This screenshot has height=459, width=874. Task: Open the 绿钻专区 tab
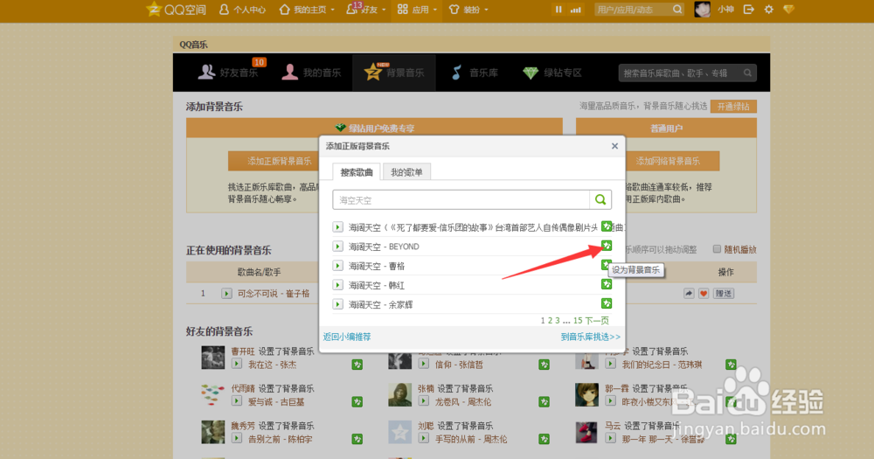[x=552, y=73]
